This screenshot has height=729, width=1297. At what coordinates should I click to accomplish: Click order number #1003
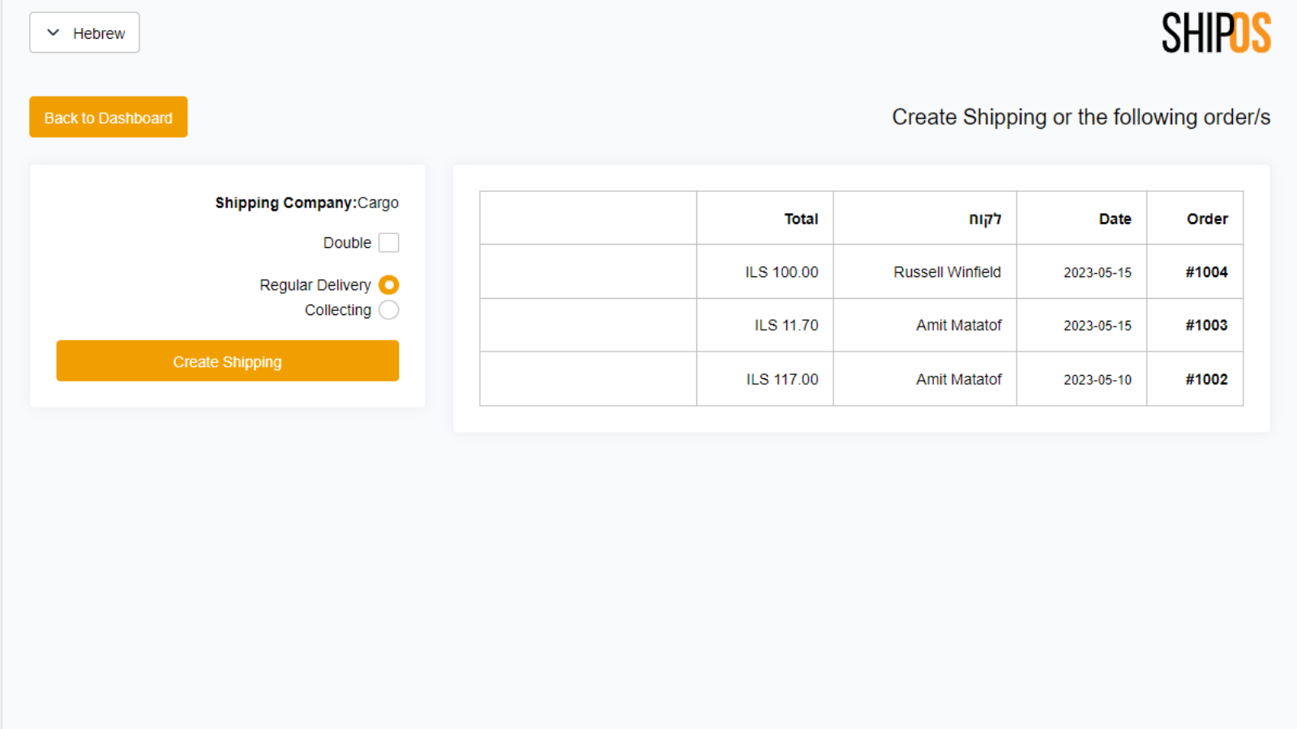click(x=1206, y=326)
